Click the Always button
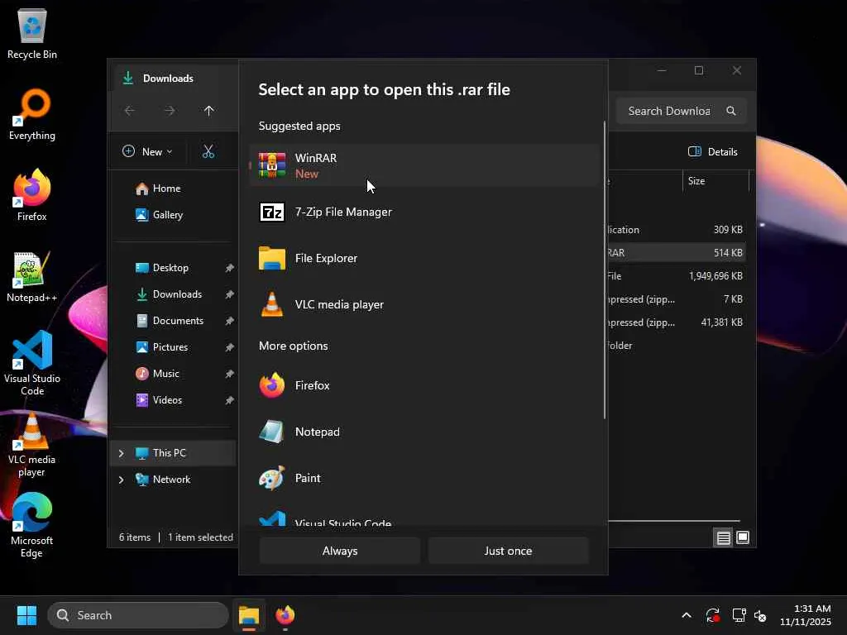The height and width of the screenshot is (635, 847). [340, 551]
